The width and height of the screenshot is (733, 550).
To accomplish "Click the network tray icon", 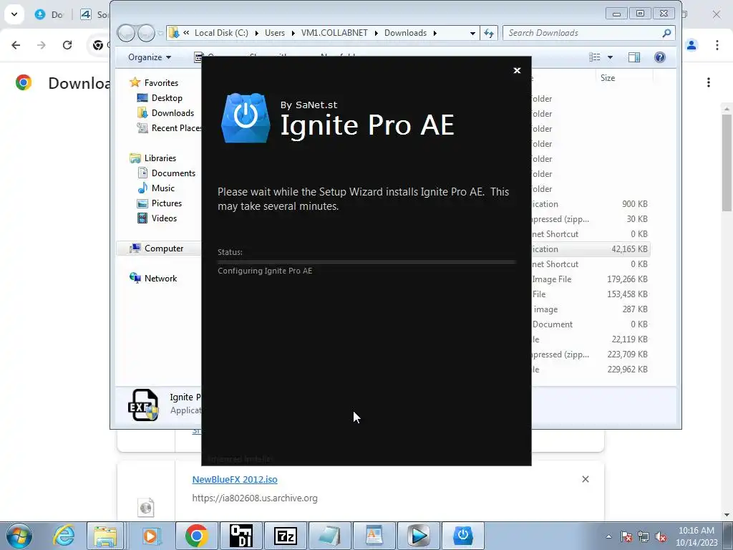I will click(644, 537).
